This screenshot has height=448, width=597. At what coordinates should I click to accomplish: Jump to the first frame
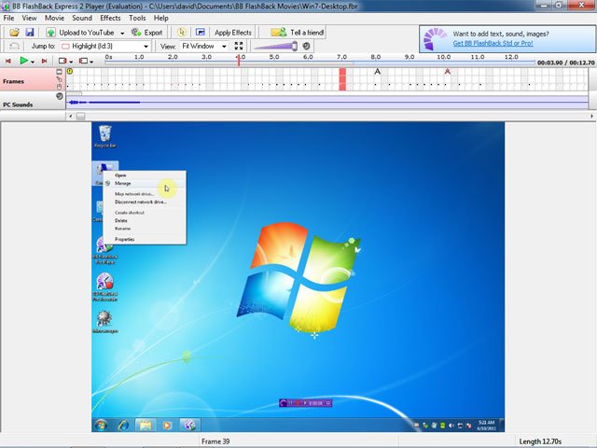click(x=10, y=61)
